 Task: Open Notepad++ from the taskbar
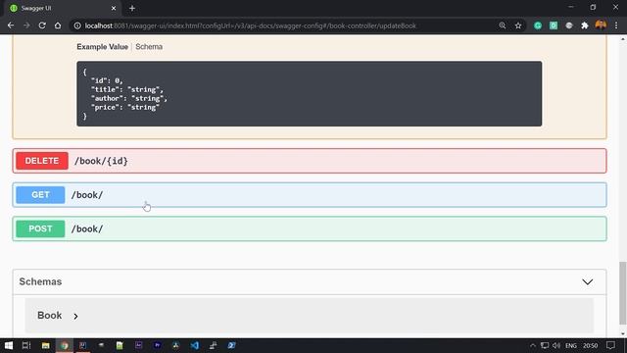120,345
